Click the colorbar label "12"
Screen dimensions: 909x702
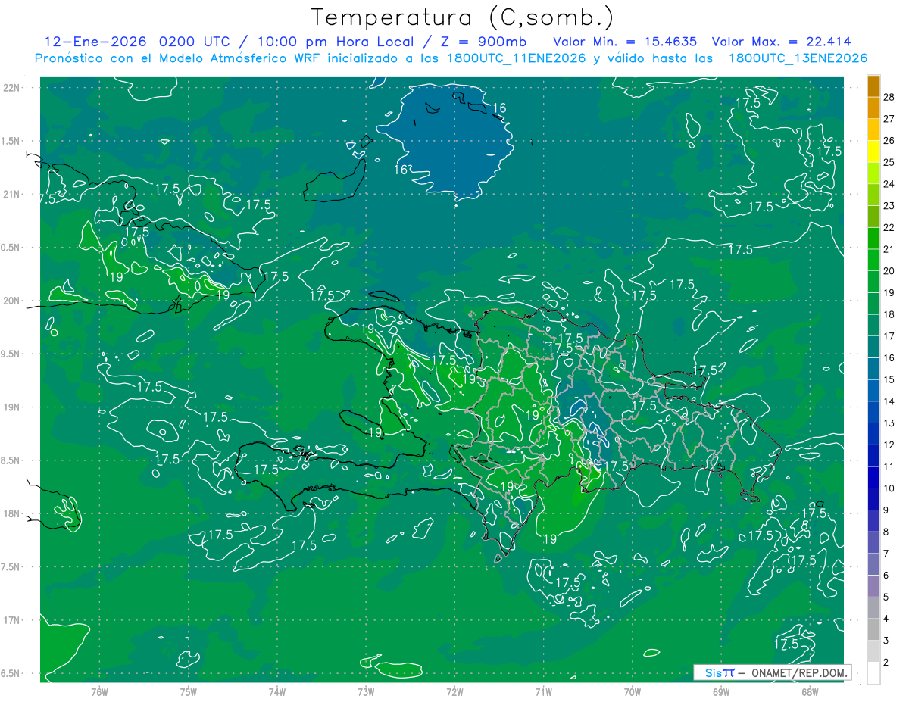pyautogui.click(x=889, y=445)
